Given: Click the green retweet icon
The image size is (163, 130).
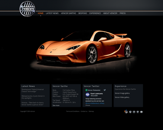Looking at the screenshot, I should 86,90.
